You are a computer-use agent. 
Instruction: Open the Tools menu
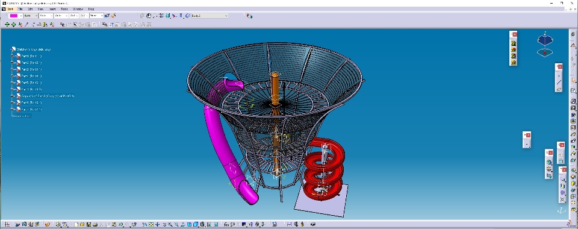(x=64, y=9)
